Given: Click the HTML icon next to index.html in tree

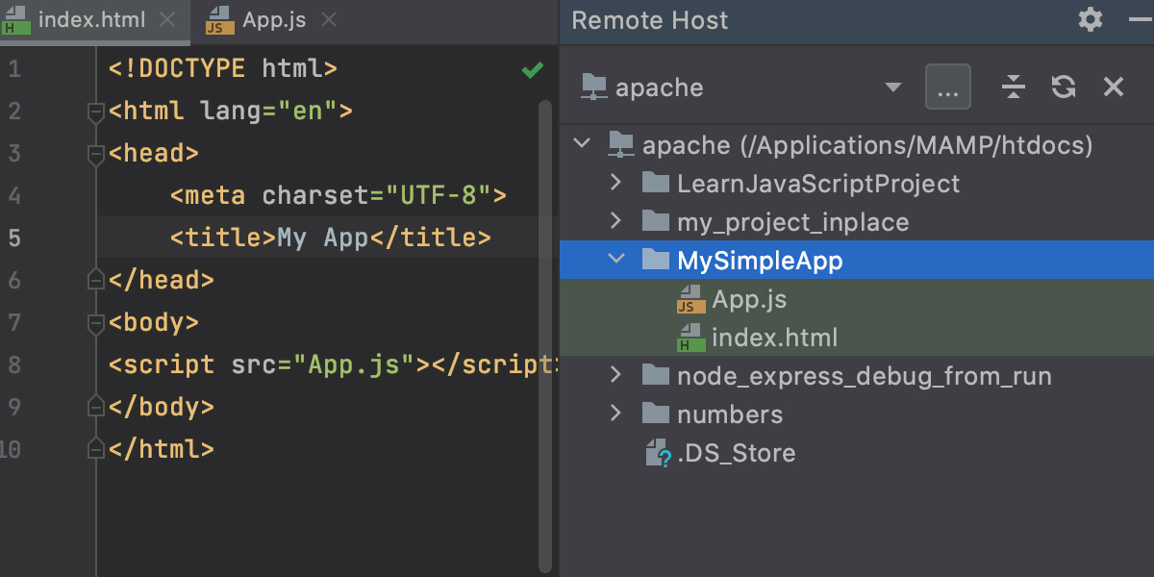Looking at the screenshot, I should [x=689, y=338].
